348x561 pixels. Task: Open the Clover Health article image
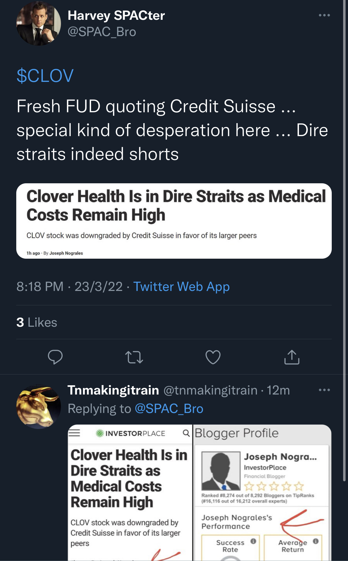[x=174, y=221]
